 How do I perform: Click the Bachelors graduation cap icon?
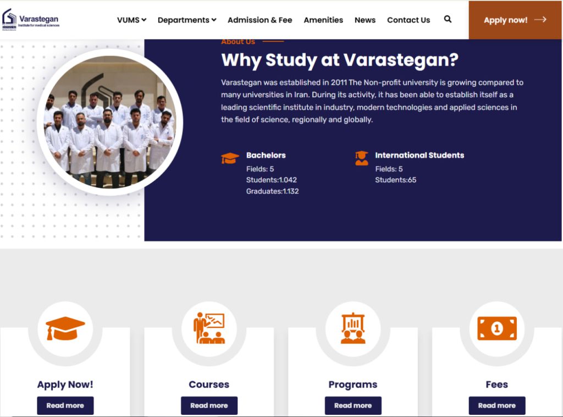230,158
